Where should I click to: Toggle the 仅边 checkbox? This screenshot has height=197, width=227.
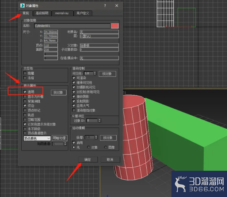tap(25, 105)
